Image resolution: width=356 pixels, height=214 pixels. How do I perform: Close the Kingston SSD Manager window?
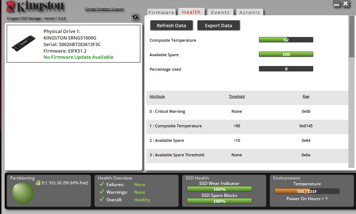345,4
